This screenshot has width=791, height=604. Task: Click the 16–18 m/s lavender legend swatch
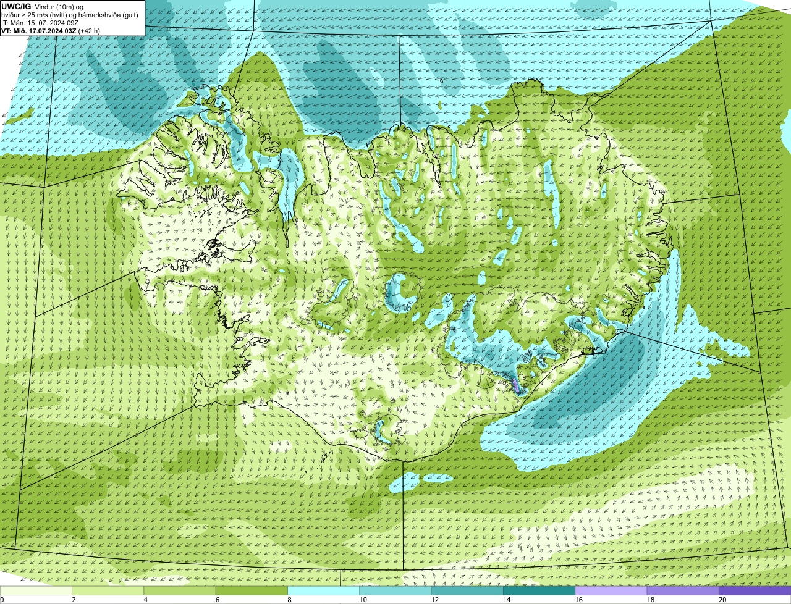coord(611,591)
